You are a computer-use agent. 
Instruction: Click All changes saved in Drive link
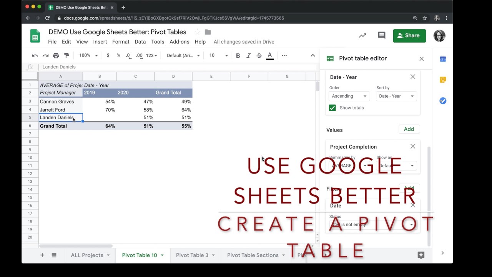tap(244, 42)
